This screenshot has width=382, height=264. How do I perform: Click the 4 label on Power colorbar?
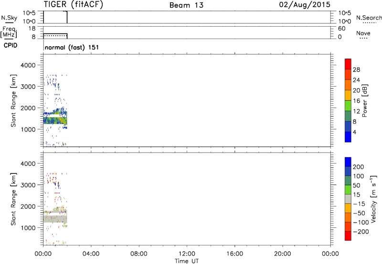point(354,132)
